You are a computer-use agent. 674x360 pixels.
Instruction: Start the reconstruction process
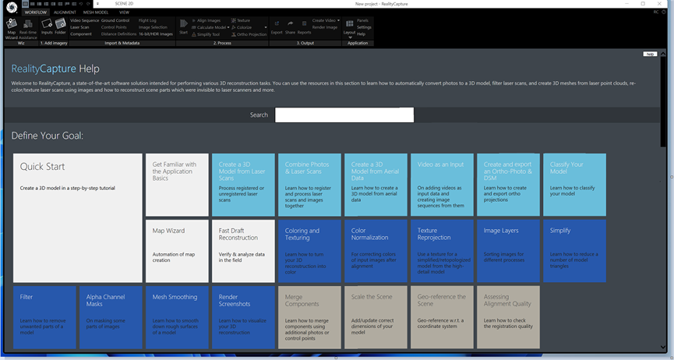coord(184,26)
